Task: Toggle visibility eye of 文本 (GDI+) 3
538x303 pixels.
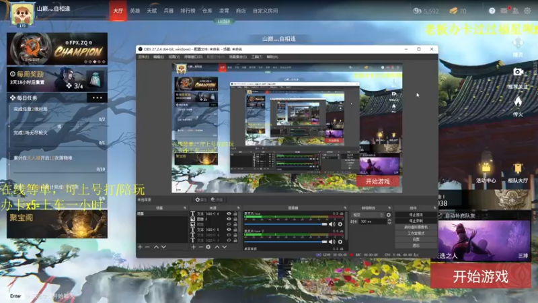Action: tap(229, 240)
